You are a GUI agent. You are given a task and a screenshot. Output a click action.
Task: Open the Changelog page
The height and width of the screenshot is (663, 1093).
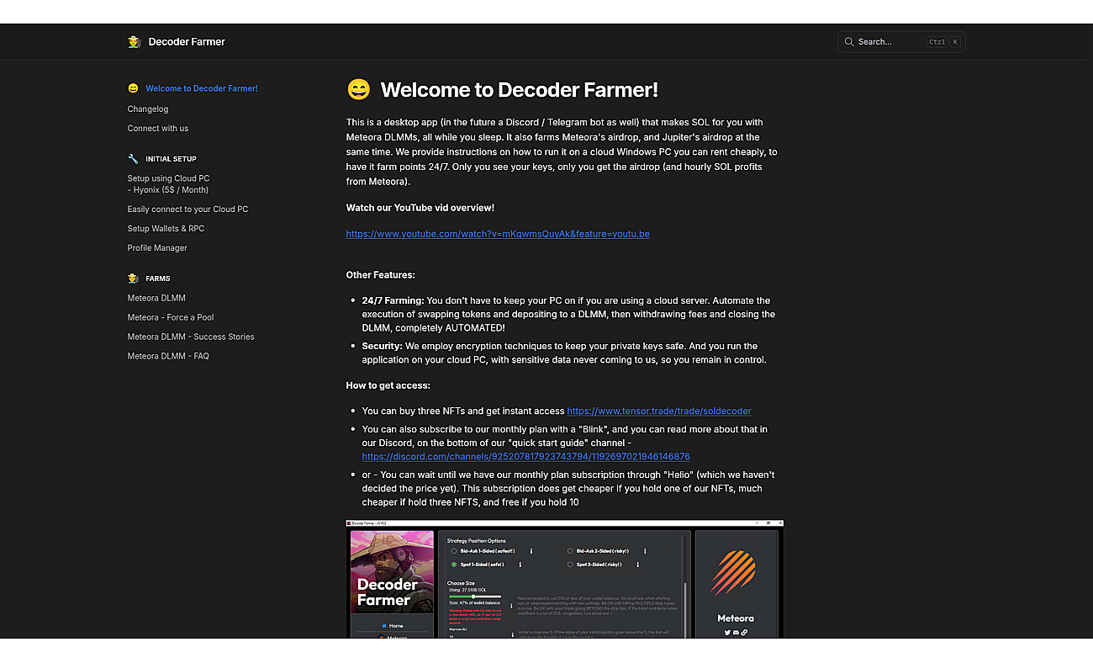coord(148,109)
